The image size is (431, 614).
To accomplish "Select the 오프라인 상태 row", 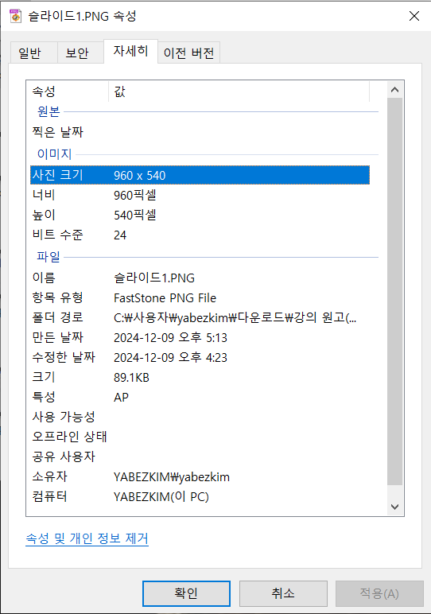I will [x=200, y=437].
